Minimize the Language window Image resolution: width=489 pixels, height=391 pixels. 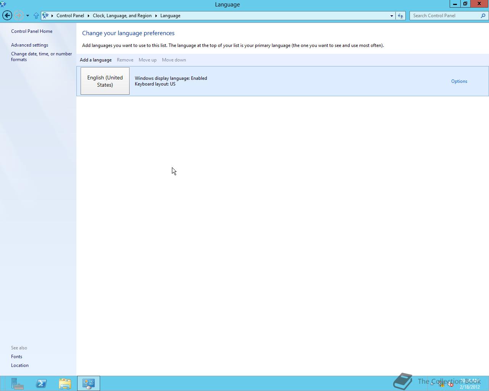[455, 4]
